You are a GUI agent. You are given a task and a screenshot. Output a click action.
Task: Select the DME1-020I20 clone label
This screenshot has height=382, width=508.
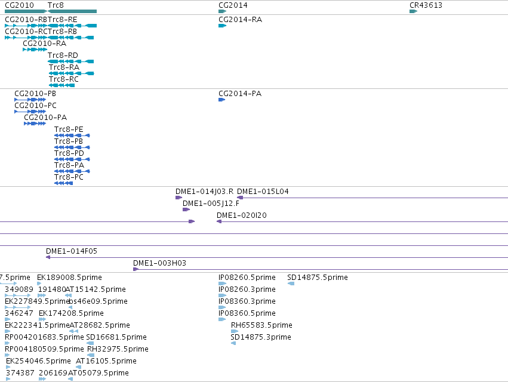(x=242, y=215)
